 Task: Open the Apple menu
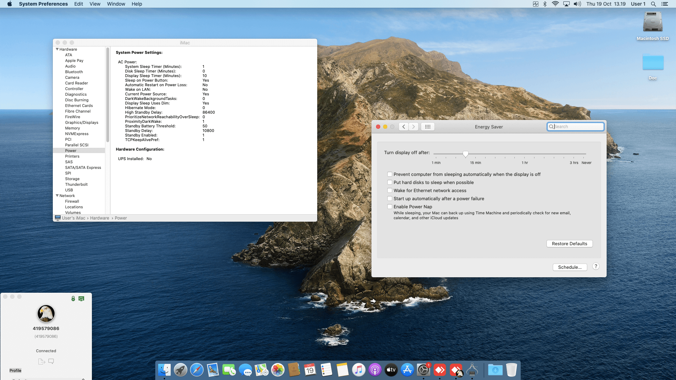click(10, 4)
